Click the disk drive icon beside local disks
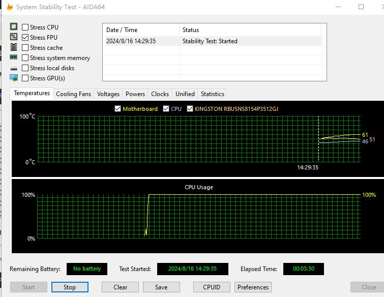This screenshot has width=384, height=297. [14, 68]
